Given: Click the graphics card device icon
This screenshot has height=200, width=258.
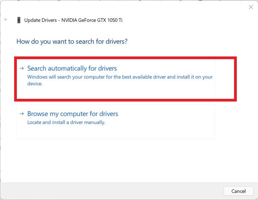Looking at the screenshot, I should click(x=19, y=20).
